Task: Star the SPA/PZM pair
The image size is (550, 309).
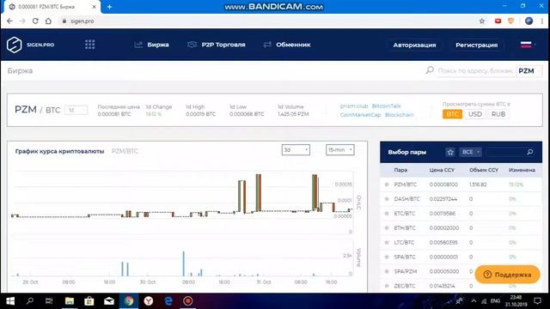Action: click(387, 271)
